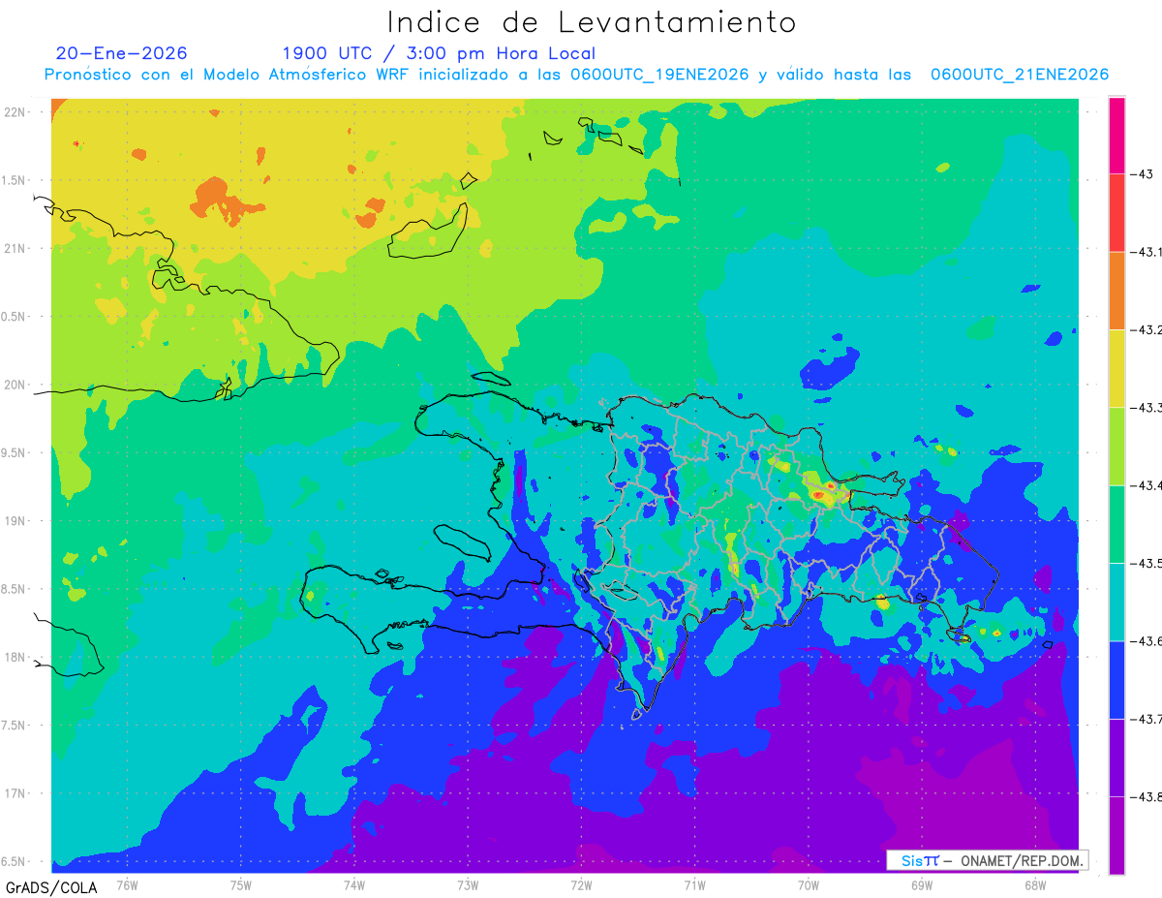Click the '-43.4' color bar value
Viewport: 1162px width, 898px height.
1147,485
